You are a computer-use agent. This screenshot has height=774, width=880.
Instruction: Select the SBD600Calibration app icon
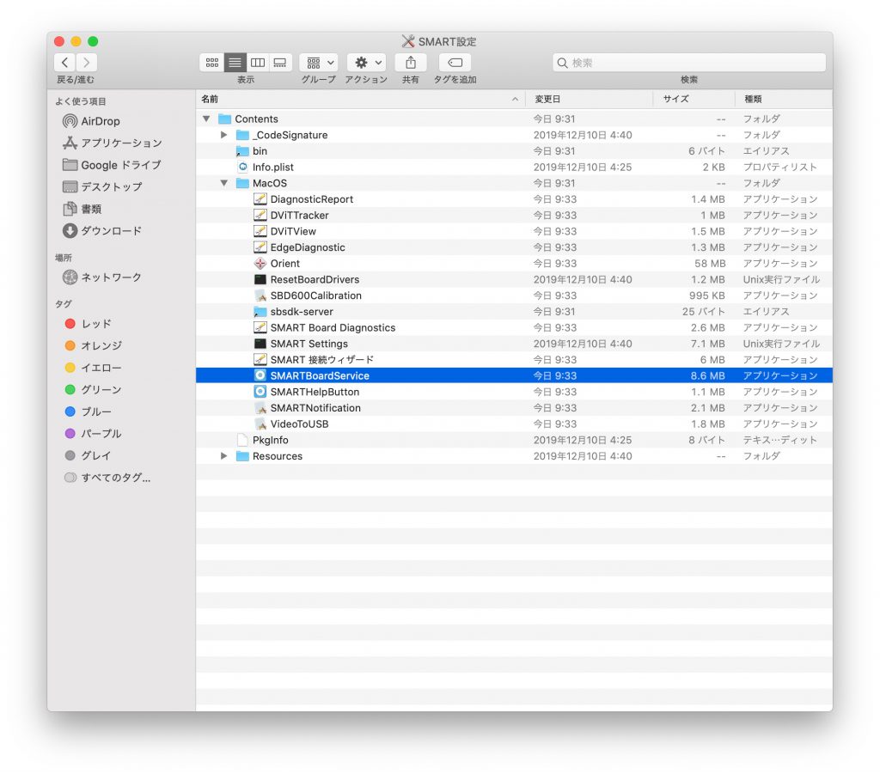click(x=260, y=296)
